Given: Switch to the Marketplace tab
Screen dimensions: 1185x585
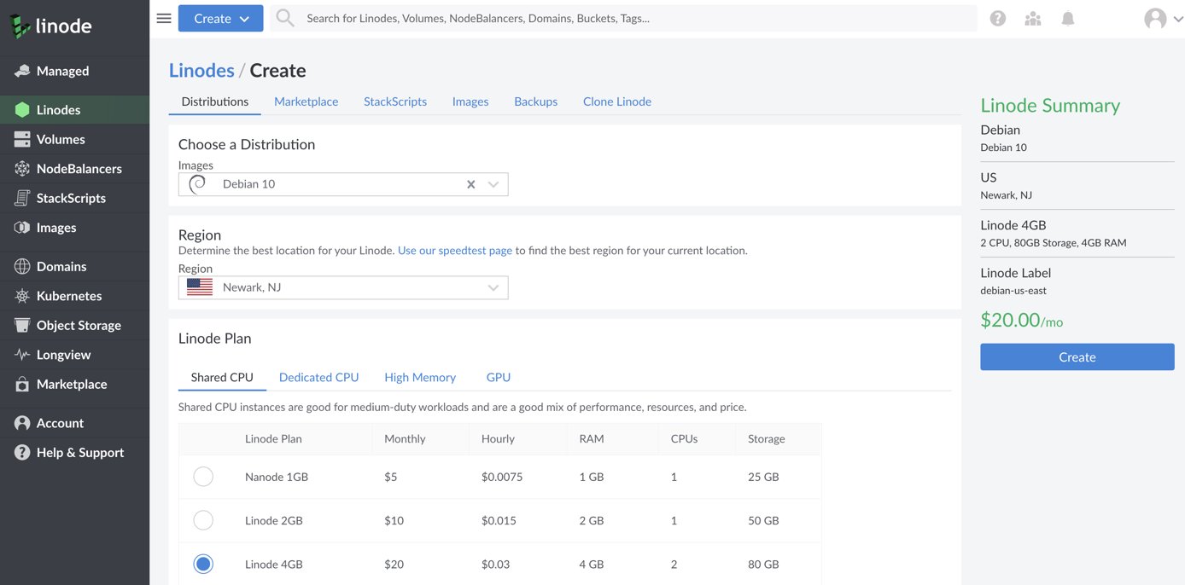Looking at the screenshot, I should click(x=306, y=101).
